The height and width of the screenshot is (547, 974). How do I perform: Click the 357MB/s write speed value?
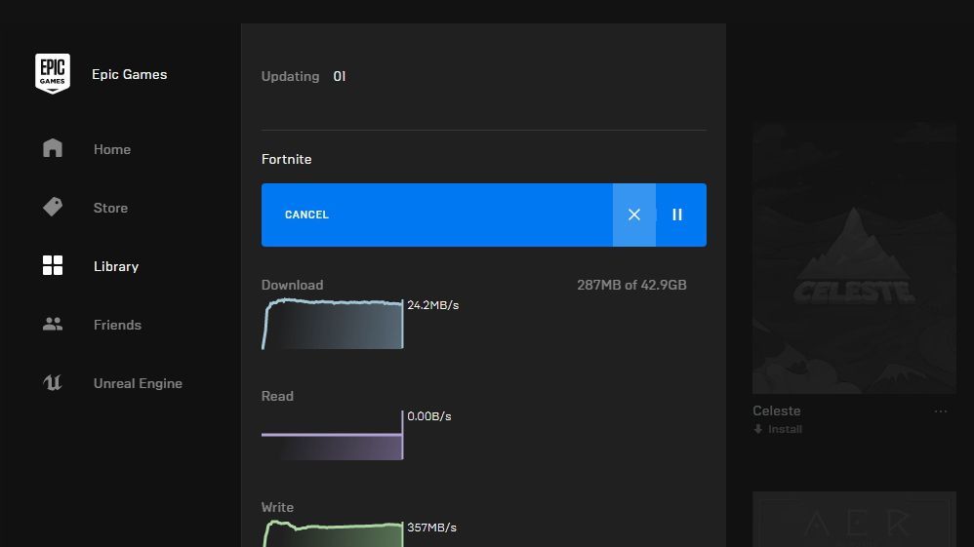(431, 527)
